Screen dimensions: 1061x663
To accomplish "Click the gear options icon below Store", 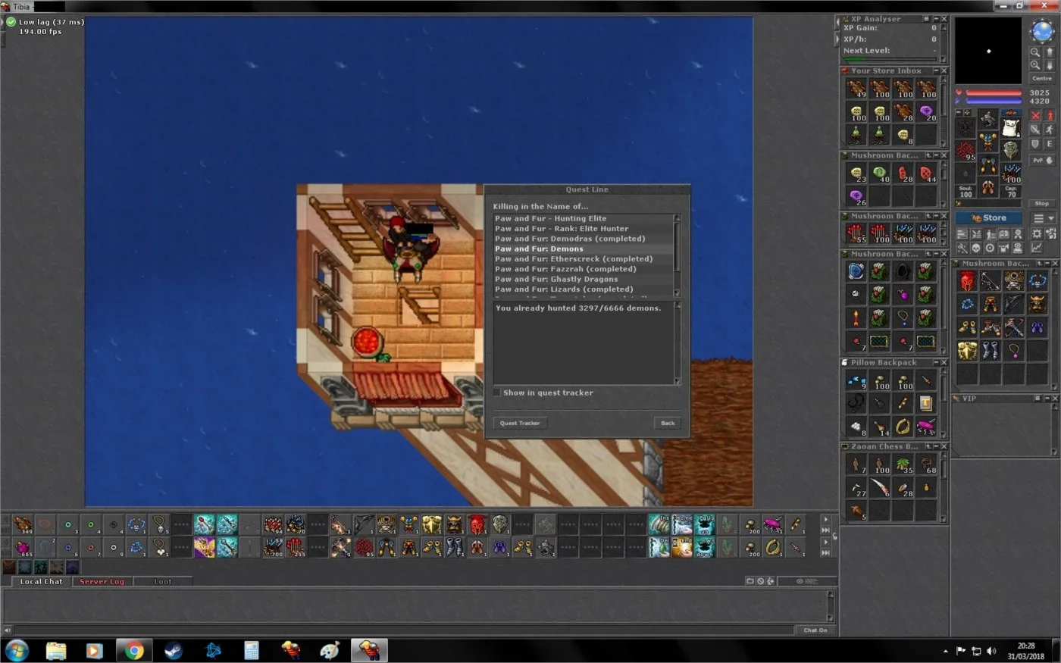I will click(x=1036, y=234).
